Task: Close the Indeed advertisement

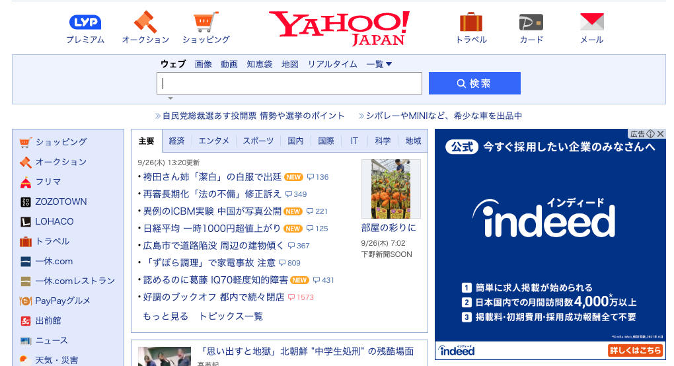Action: pyautogui.click(x=661, y=134)
